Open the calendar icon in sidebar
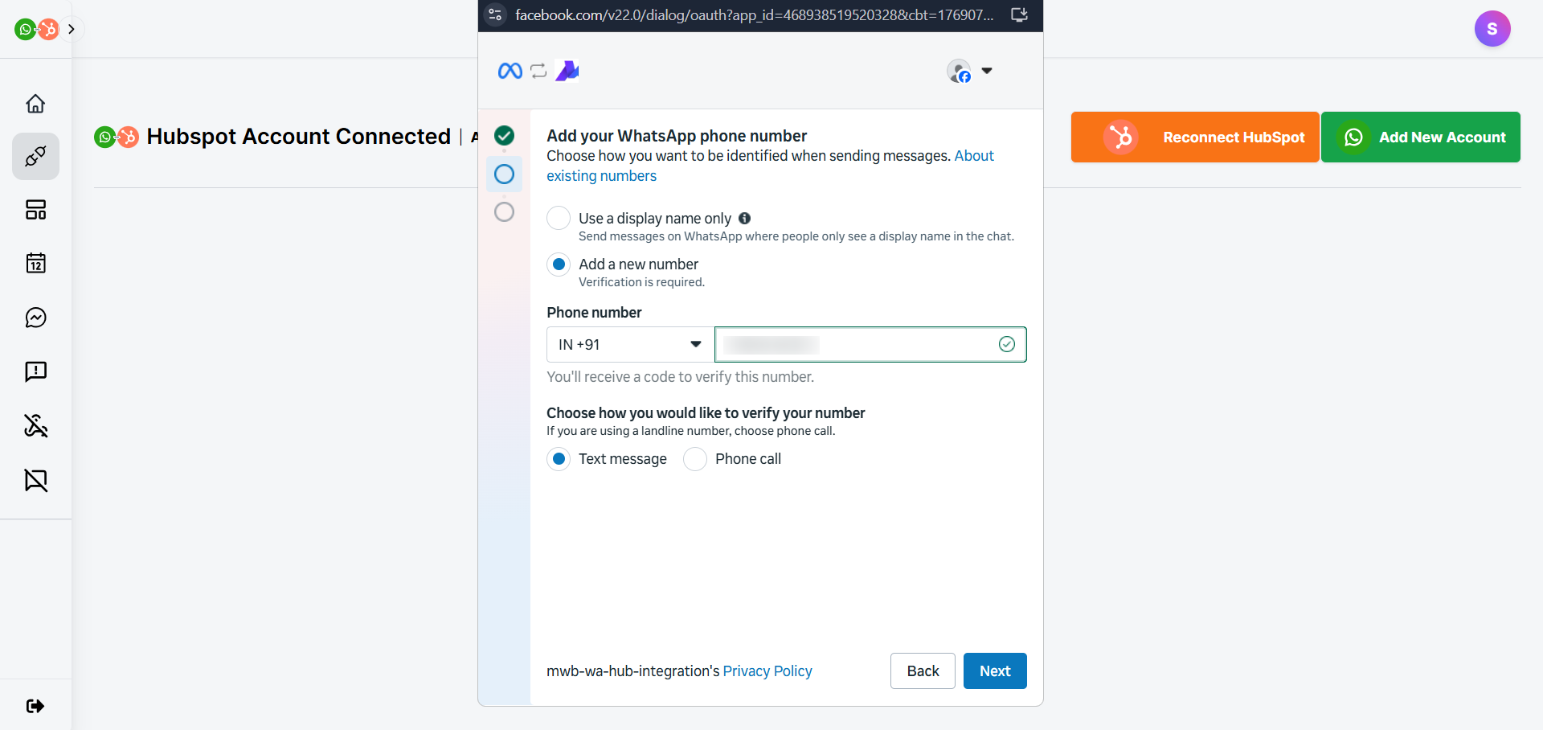 click(x=35, y=263)
